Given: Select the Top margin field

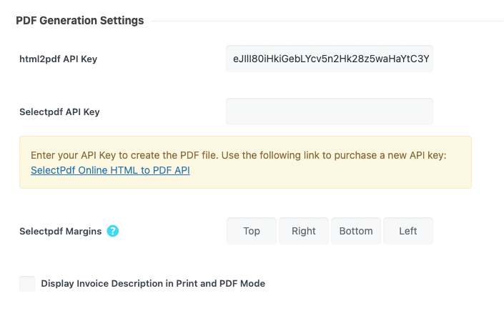Looking at the screenshot, I should (x=252, y=231).
